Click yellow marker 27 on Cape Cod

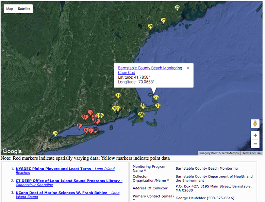tap(156, 98)
